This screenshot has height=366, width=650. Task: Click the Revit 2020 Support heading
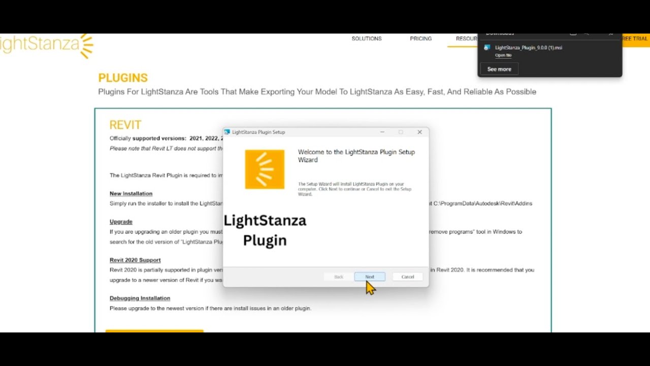[135, 260]
